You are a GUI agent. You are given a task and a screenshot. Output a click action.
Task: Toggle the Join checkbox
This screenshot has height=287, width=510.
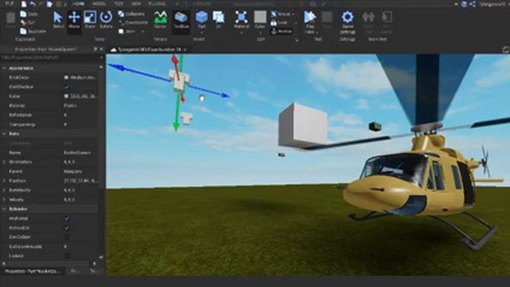pos(121,32)
